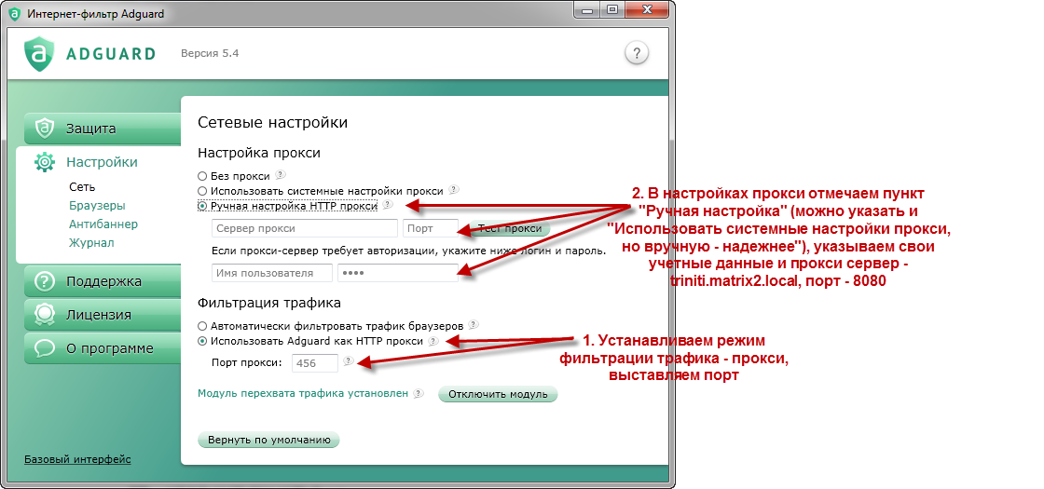Image resolution: width=1044 pixels, height=489 pixels.
Task: Go to the Антибаннер settings subsection
Action: click(103, 224)
